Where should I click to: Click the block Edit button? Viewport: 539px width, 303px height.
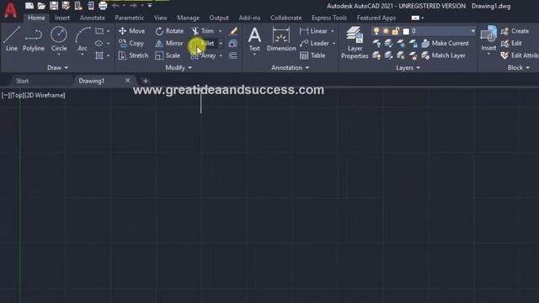[511, 43]
